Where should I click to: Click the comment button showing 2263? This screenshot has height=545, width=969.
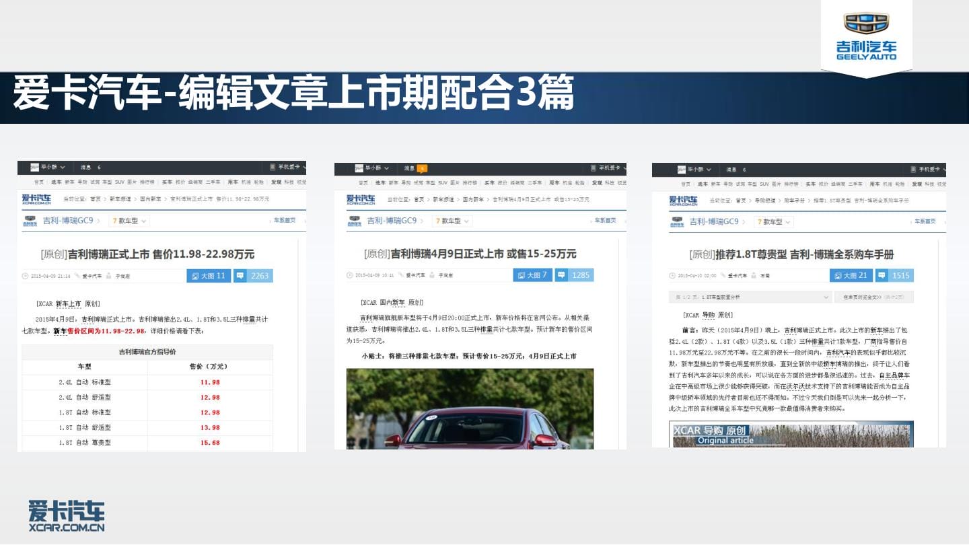(x=254, y=276)
